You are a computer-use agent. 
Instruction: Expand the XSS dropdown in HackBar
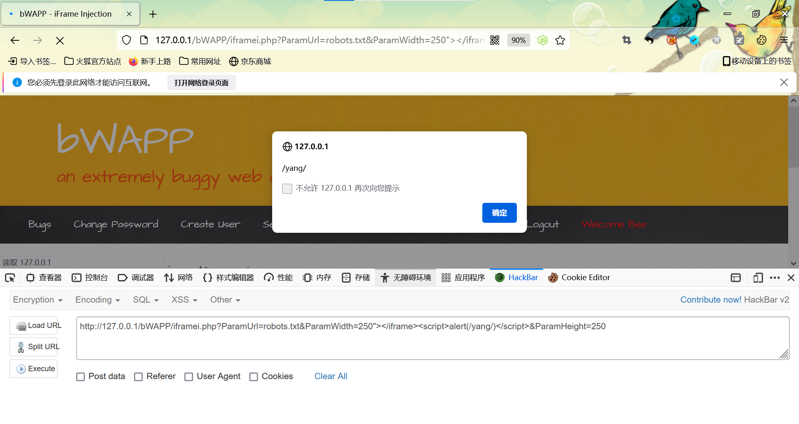point(185,300)
